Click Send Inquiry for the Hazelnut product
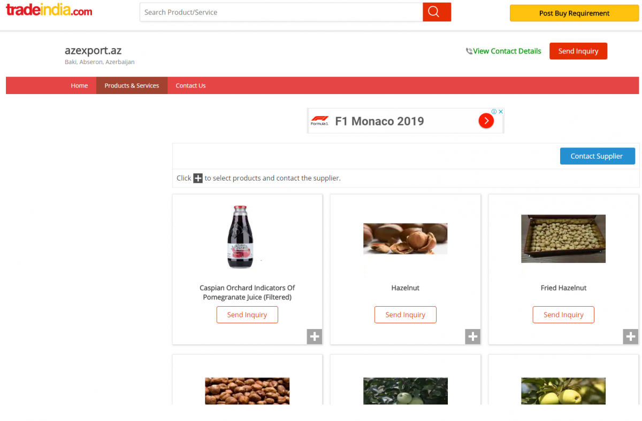Viewport: 642px width, 421px height. (x=405, y=315)
